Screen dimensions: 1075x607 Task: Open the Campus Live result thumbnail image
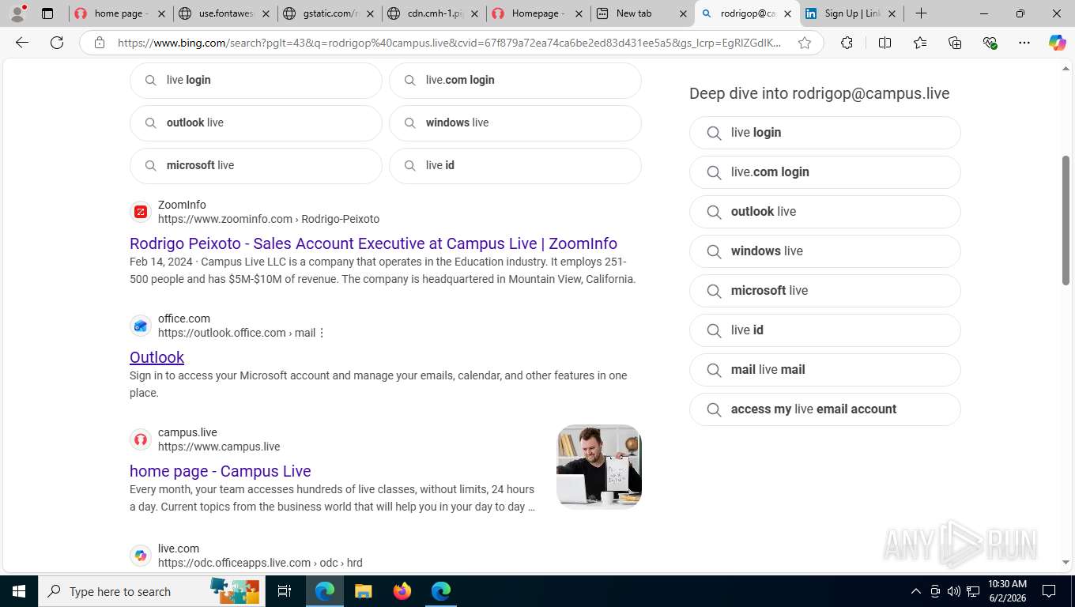[598, 466]
